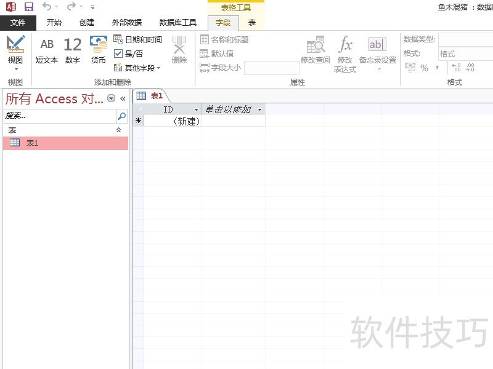
Task: Click the 修改表达式 fx button
Action: tap(345, 54)
